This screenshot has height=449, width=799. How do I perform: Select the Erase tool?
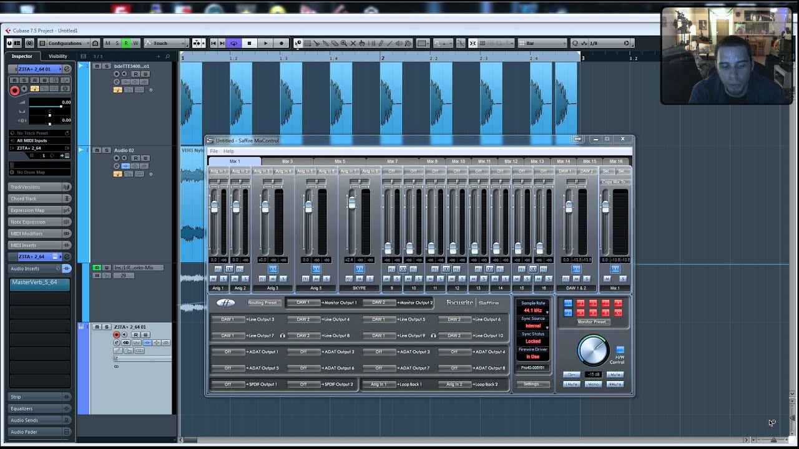pyautogui.click(x=335, y=43)
